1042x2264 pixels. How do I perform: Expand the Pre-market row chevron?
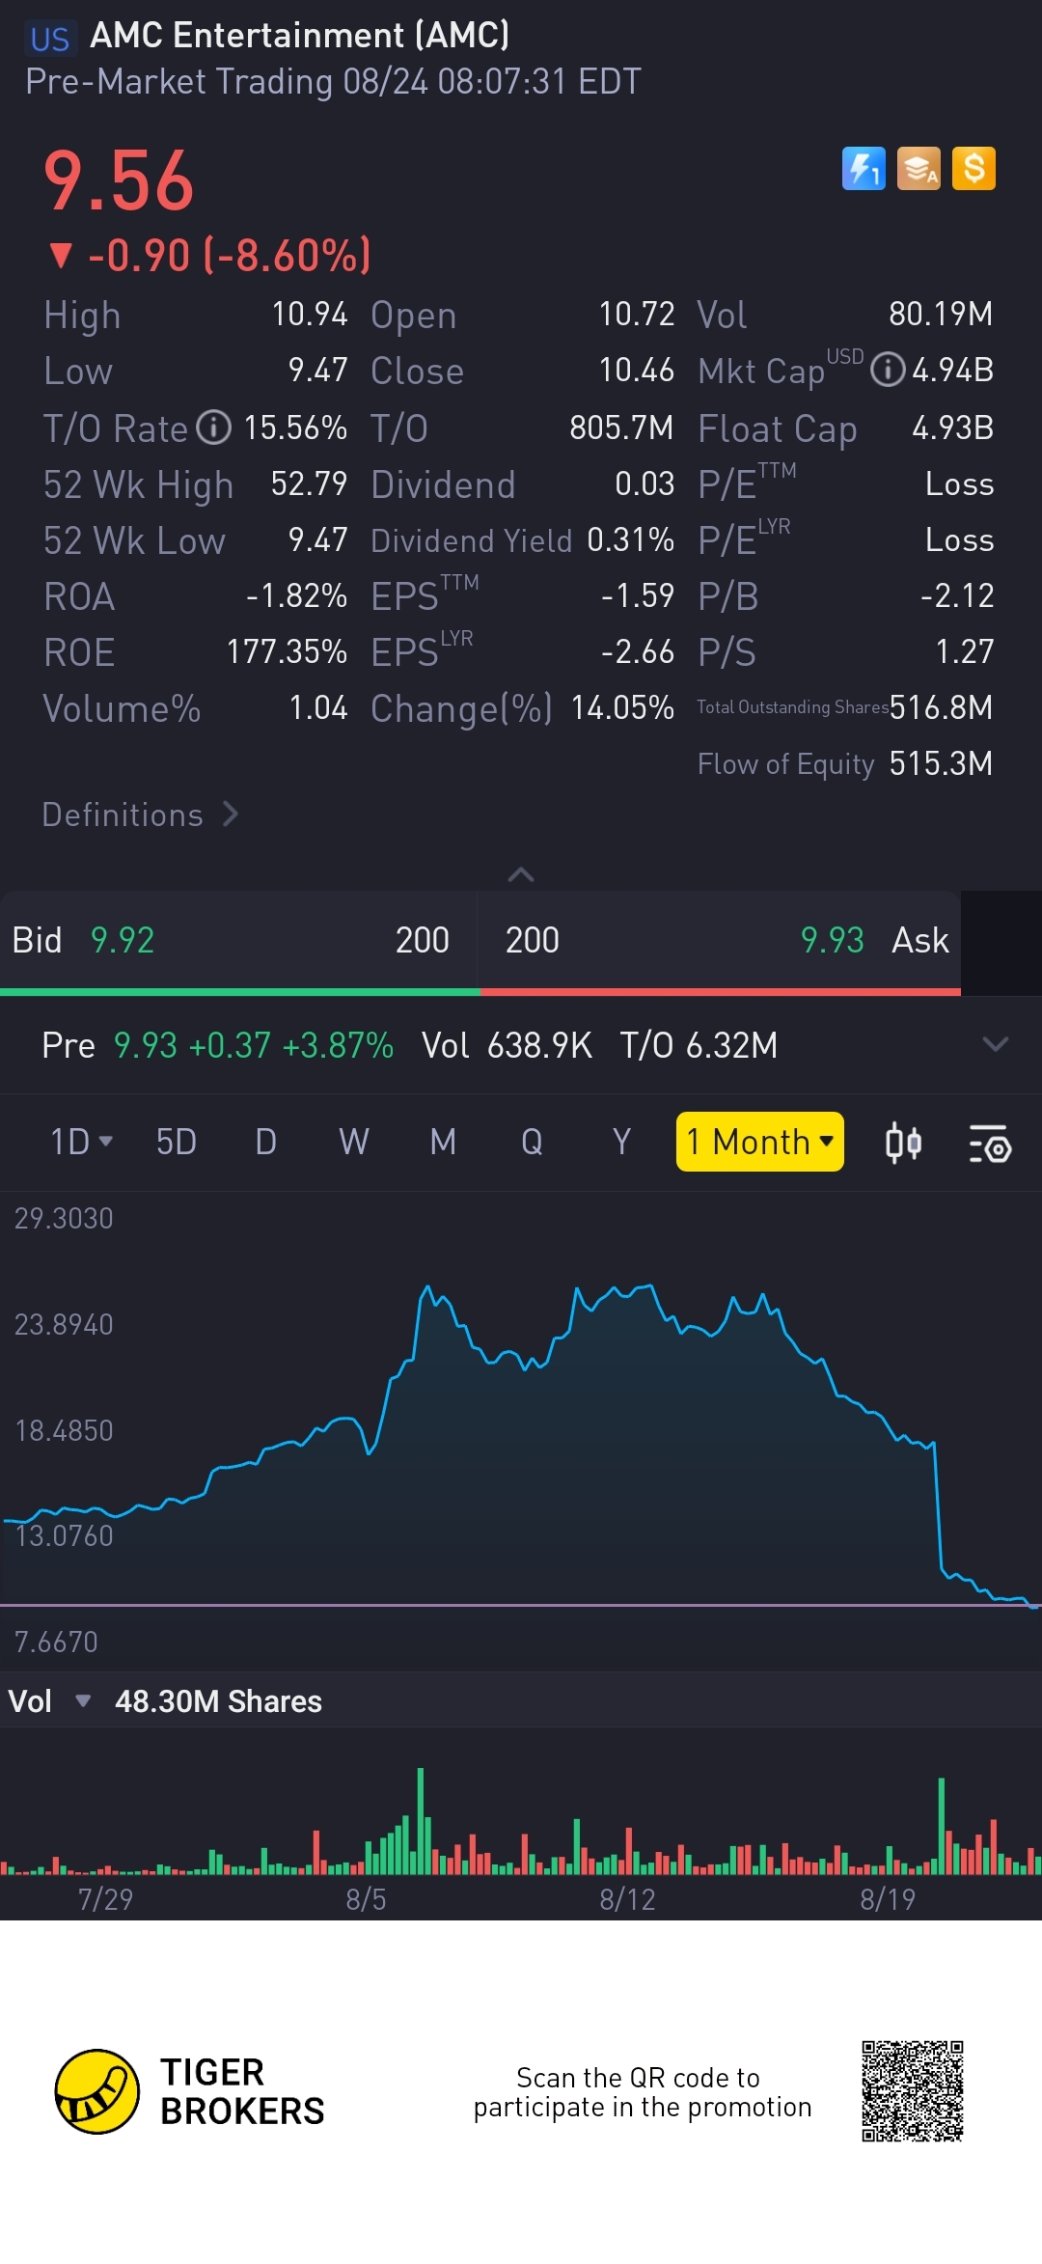[995, 1044]
